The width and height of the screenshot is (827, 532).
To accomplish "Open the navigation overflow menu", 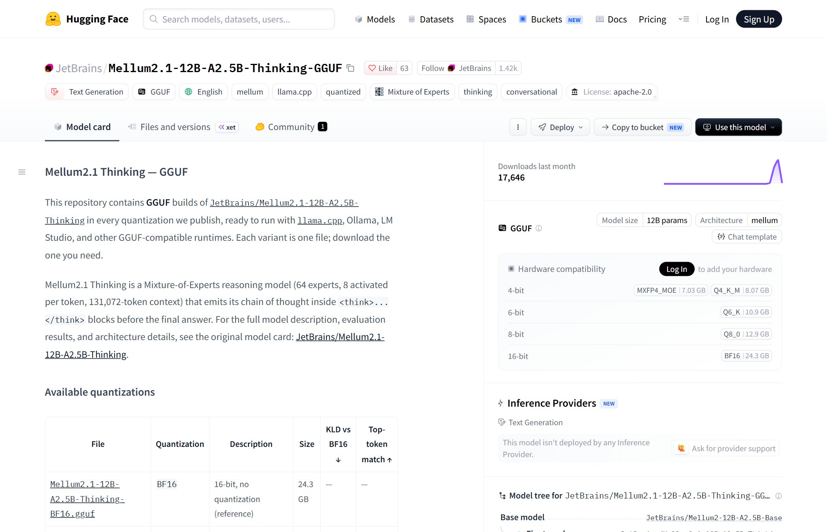I will coord(684,19).
